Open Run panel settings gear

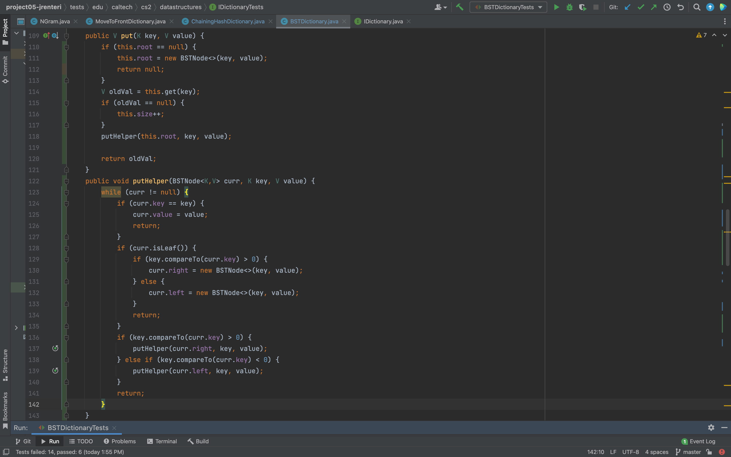click(711, 427)
